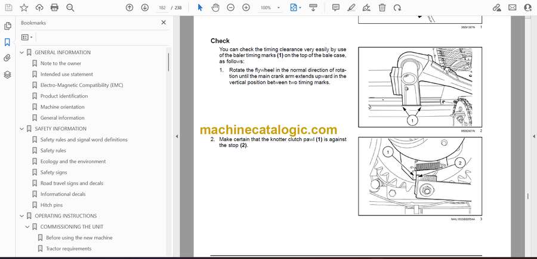Collapse the COMMISSIONING THE UNIT section
Viewport: 537px width, 259px height.
(x=28, y=227)
